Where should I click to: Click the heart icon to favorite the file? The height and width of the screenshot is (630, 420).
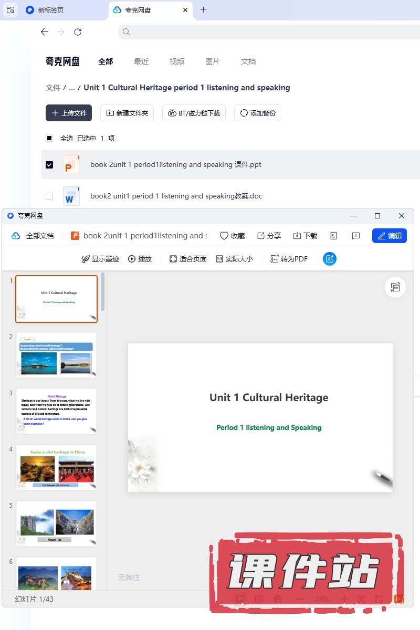pyautogui.click(x=224, y=236)
